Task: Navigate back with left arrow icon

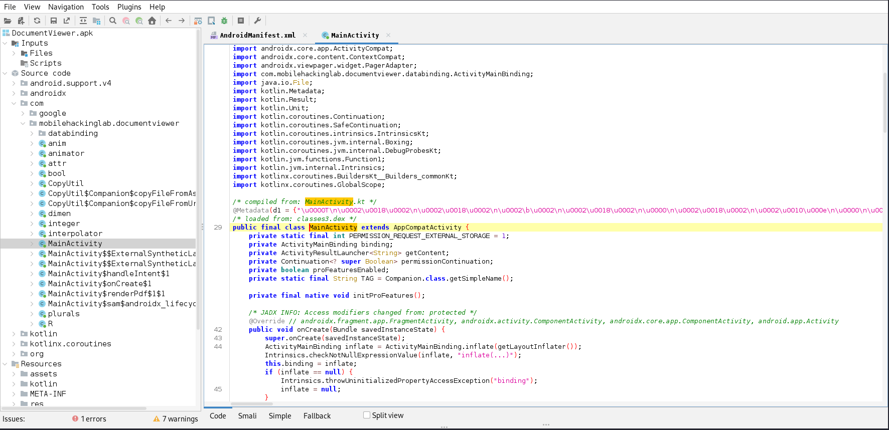Action: (169, 21)
